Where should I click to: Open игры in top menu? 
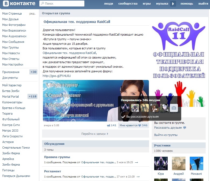coord(147,4)
